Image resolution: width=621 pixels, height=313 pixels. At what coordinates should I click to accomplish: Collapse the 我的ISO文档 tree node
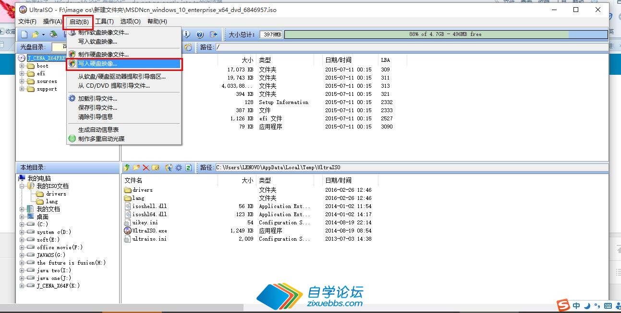coord(22,185)
